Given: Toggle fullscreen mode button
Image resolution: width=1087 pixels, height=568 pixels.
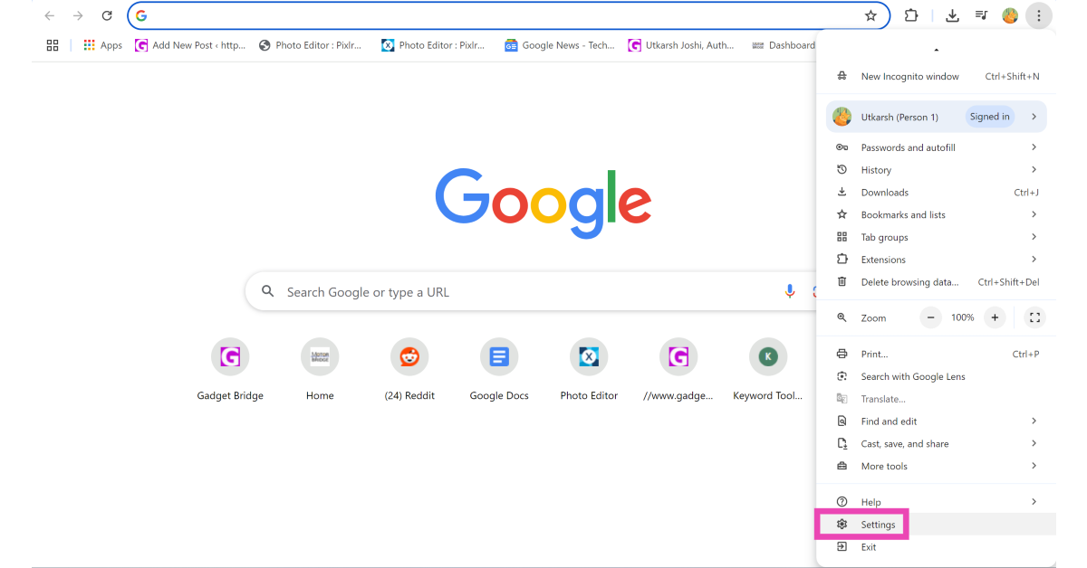Looking at the screenshot, I should (x=1034, y=317).
